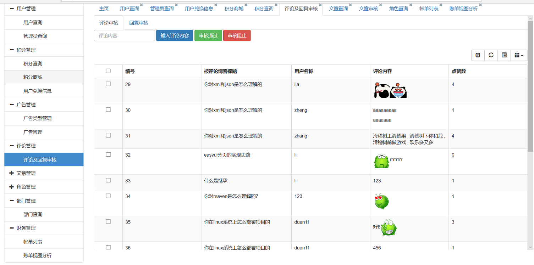
Task: Collapse the 用户管理 menu section
Action: click(x=26, y=9)
